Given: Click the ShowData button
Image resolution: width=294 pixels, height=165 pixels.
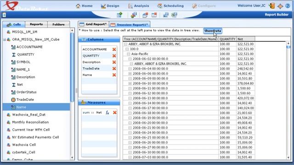Looking at the screenshot, I should [x=213, y=31].
